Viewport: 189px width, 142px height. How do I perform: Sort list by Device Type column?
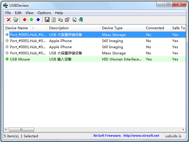pyautogui.click(x=112, y=28)
